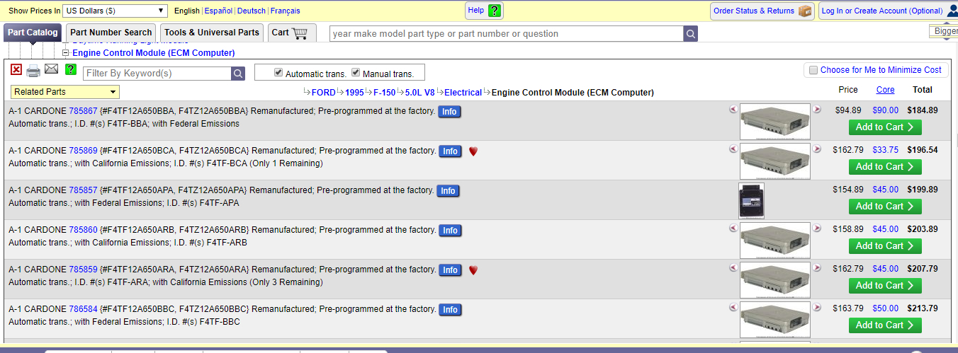The height and width of the screenshot is (353, 958).
Task: Add part 785860 to cart
Action: point(885,246)
